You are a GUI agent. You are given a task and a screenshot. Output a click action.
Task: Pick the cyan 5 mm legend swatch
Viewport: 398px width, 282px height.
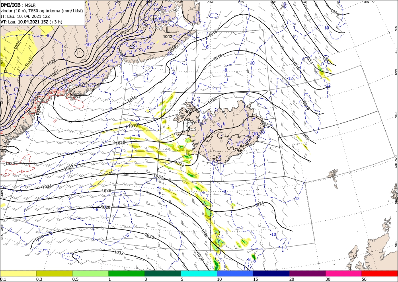tap(199, 273)
